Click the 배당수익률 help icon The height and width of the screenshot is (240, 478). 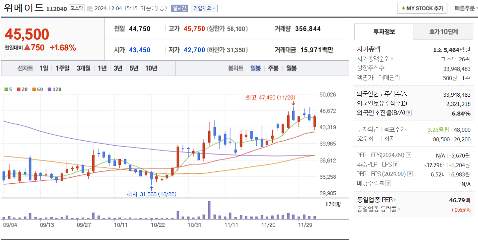click(388, 183)
